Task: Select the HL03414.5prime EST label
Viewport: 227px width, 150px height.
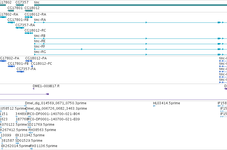Action: tap(166, 103)
